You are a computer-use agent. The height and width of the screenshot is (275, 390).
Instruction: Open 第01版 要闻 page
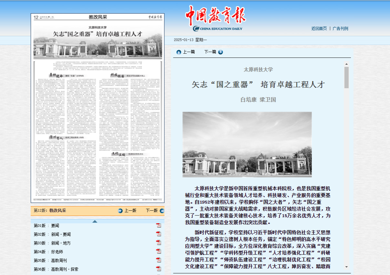point(46,226)
